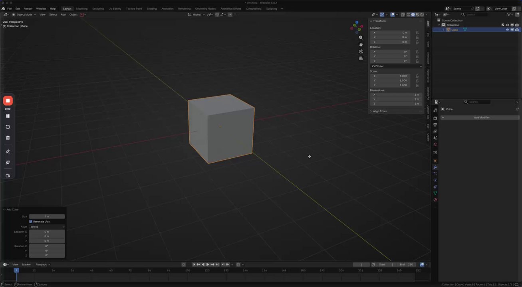
Task: Pause the screen recording
Action: [x=8, y=116]
